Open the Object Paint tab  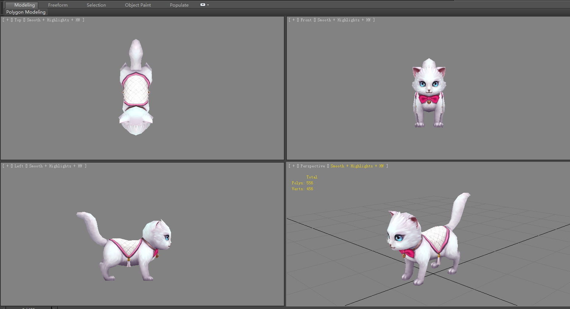[x=138, y=5]
